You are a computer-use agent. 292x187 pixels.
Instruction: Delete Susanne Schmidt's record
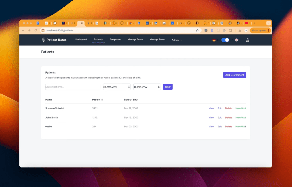[229, 108]
